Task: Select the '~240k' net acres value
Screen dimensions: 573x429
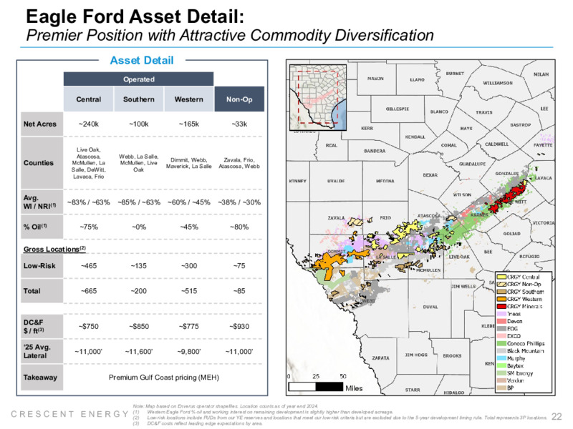Action: pos(88,124)
